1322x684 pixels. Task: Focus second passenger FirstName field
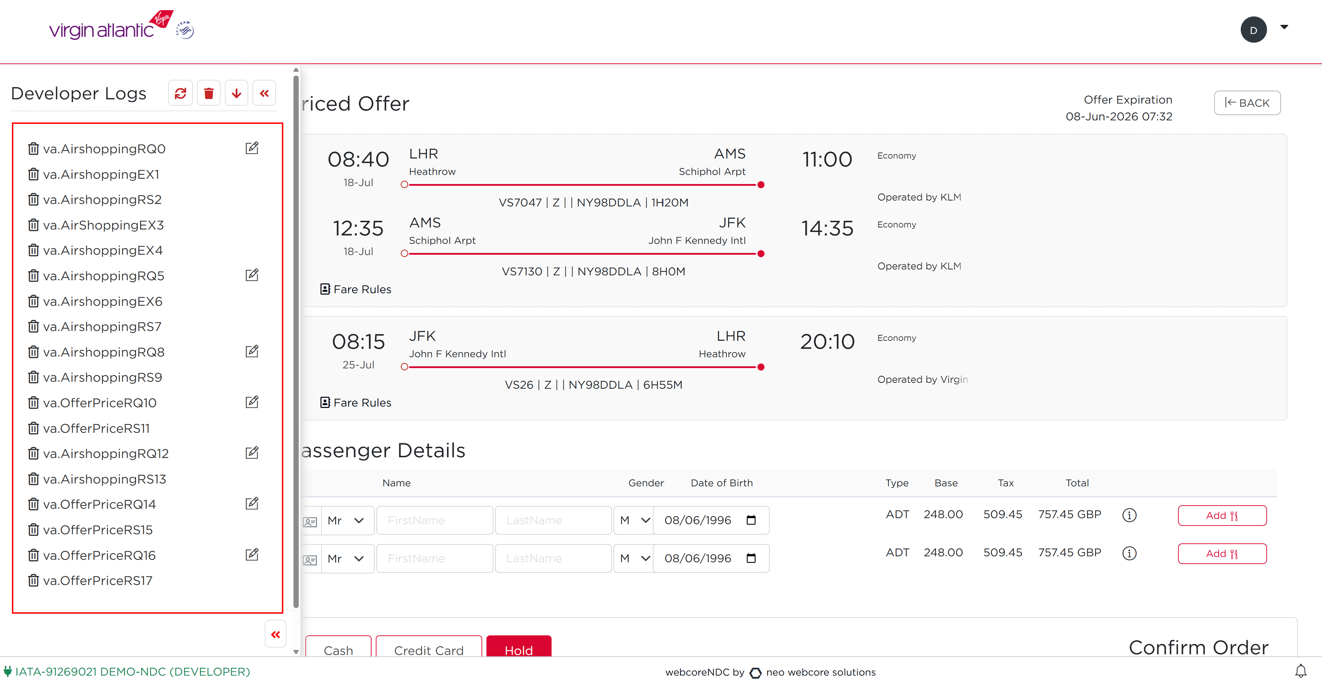coord(435,558)
